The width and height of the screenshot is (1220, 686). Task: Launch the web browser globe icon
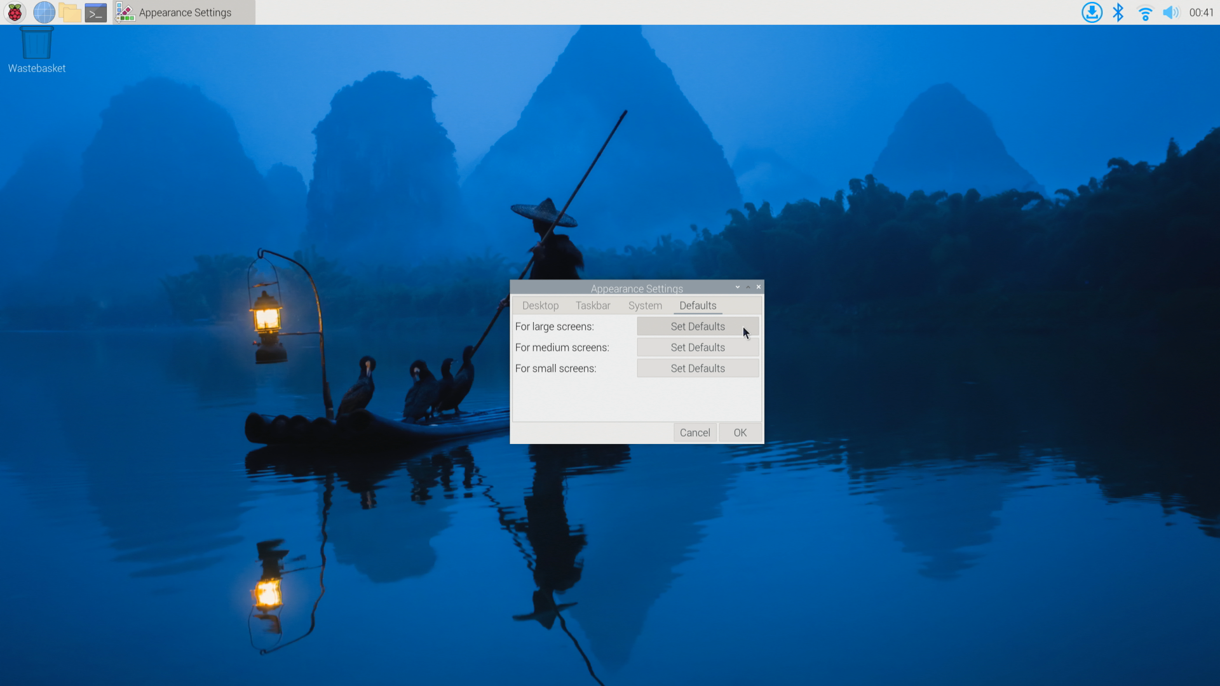pos(44,12)
